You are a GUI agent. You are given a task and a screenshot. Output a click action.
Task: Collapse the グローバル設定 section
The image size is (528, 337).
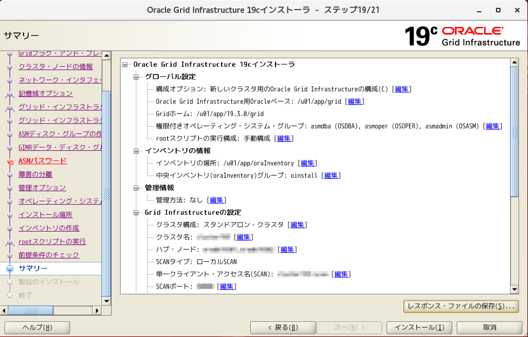[136, 77]
